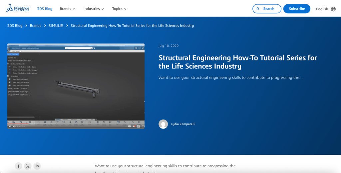Share the article on X (Twitter)
Image resolution: width=341 pixels, height=173 pixels.
pyautogui.click(x=28, y=166)
